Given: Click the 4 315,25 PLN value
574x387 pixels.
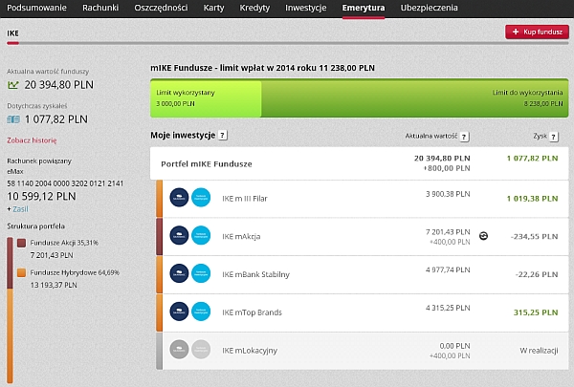Looking at the screenshot, I should (448, 308).
